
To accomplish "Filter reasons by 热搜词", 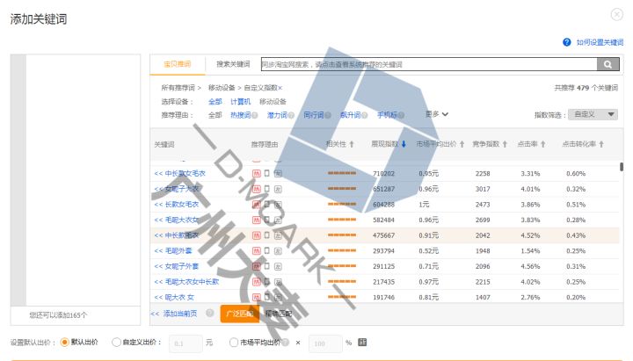I will (241, 115).
